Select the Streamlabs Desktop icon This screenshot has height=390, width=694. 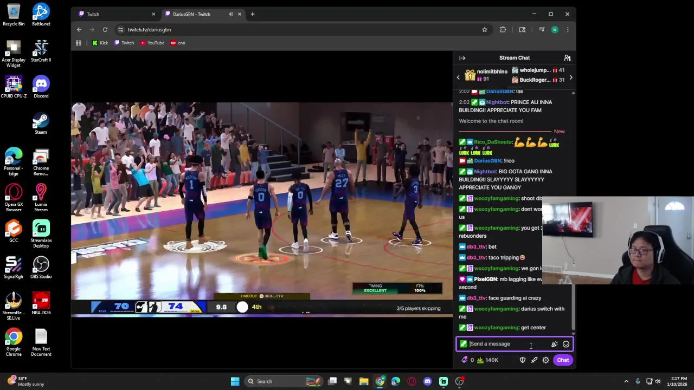click(x=41, y=234)
